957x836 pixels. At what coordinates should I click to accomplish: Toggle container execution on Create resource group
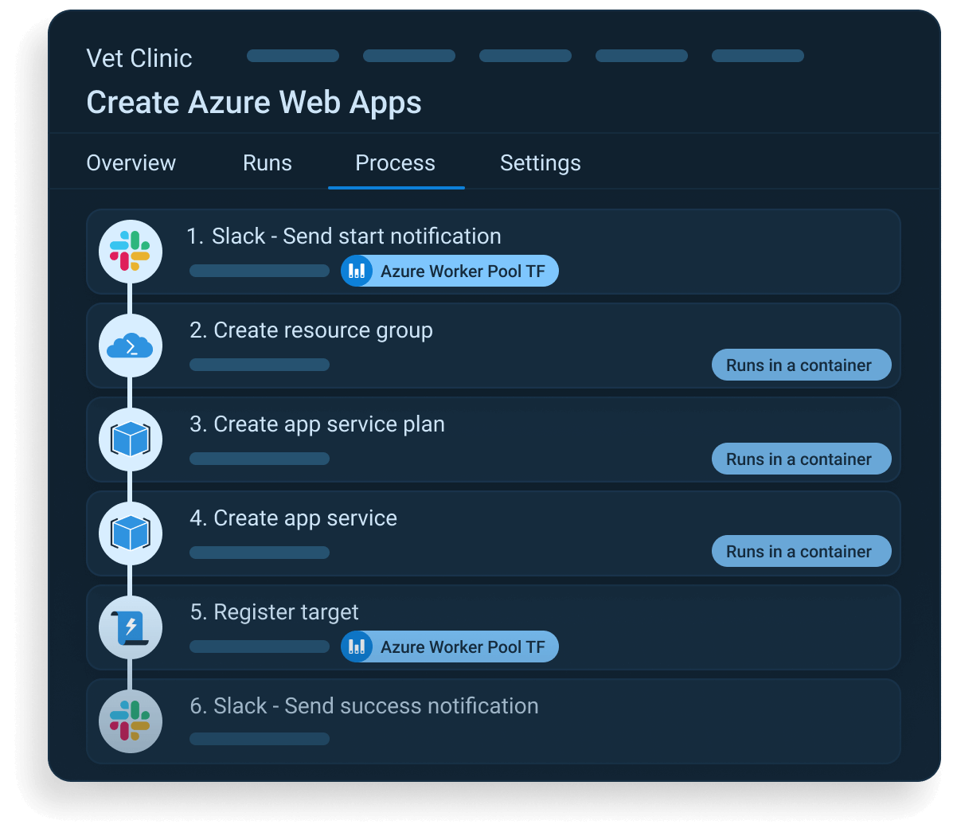(800, 365)
